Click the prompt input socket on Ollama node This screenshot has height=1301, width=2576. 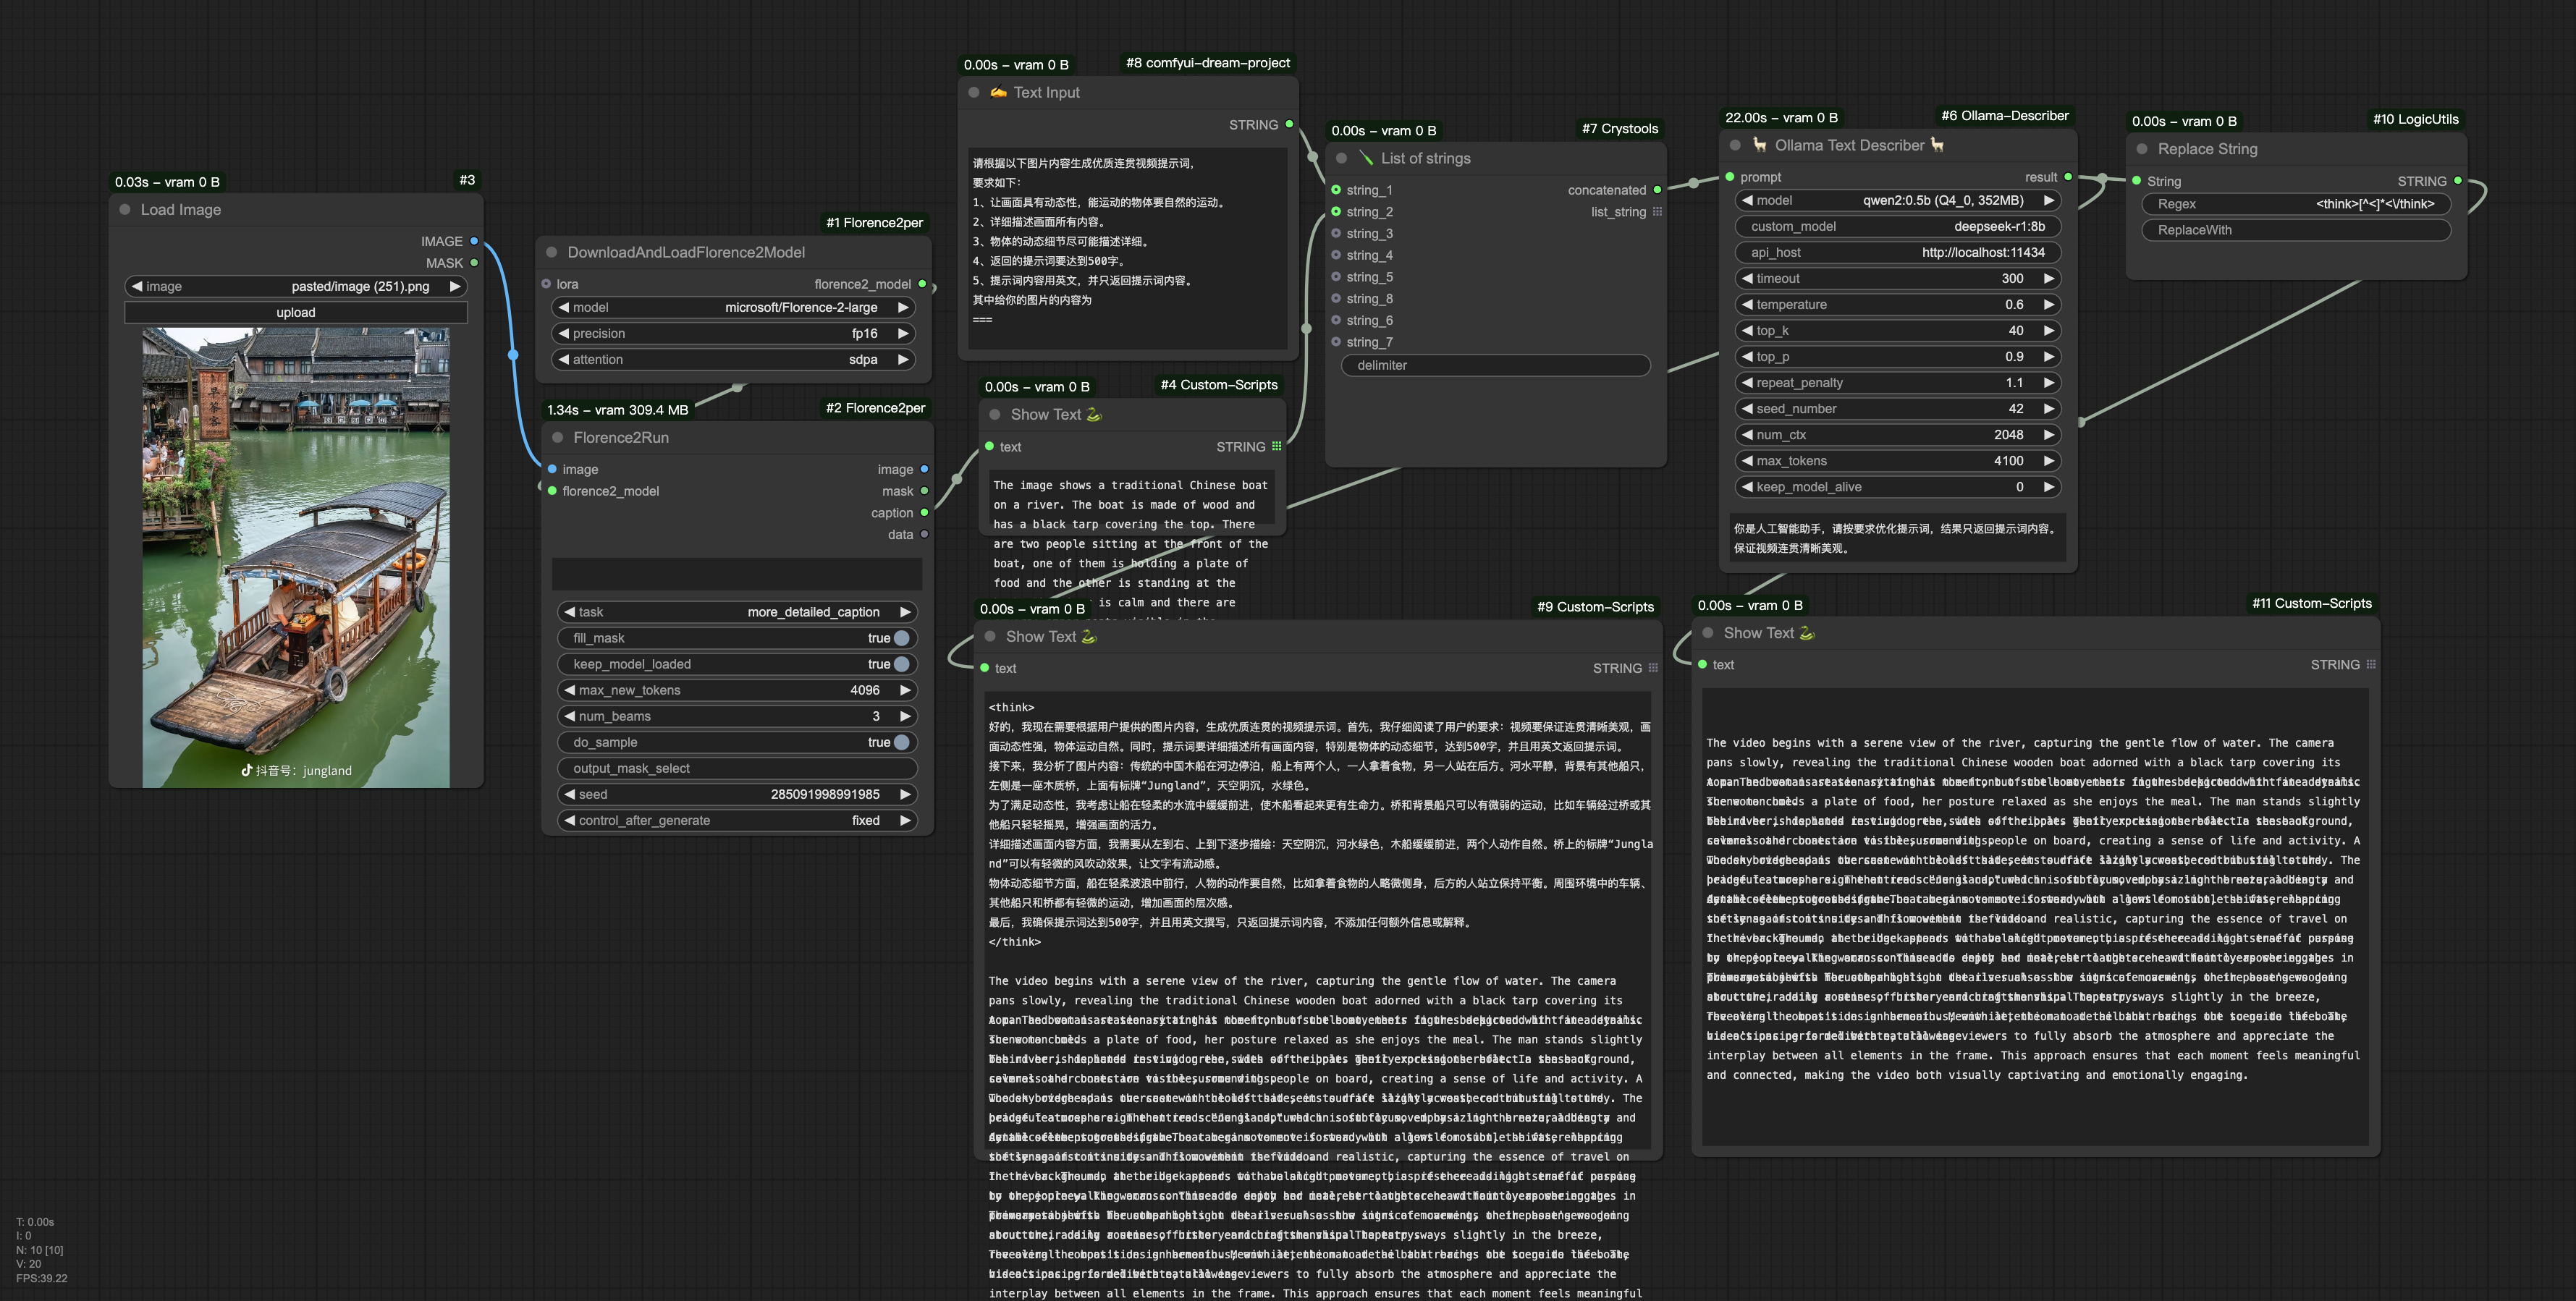pos(1730,177)
